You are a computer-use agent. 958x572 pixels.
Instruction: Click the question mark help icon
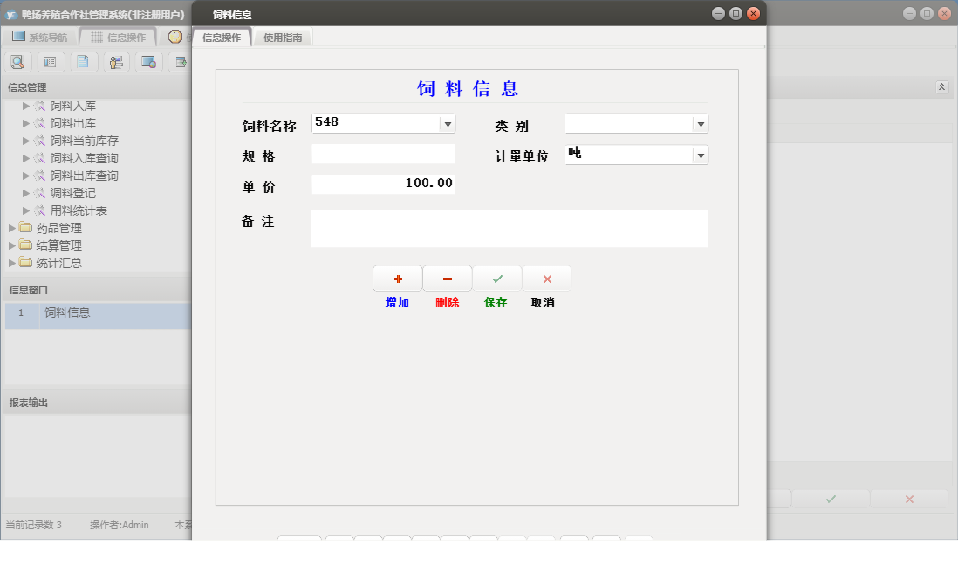tap(175, 37)
